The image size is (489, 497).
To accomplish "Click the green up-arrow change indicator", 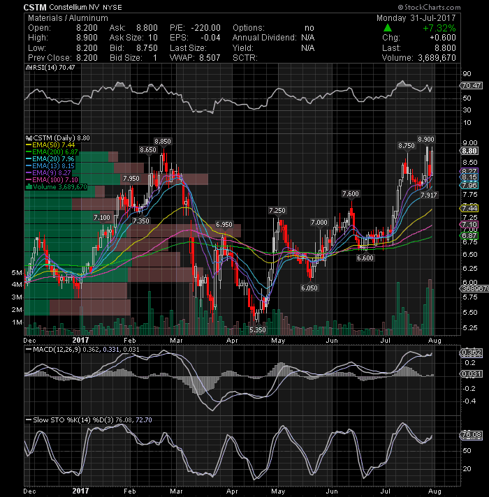I will 388,28.
